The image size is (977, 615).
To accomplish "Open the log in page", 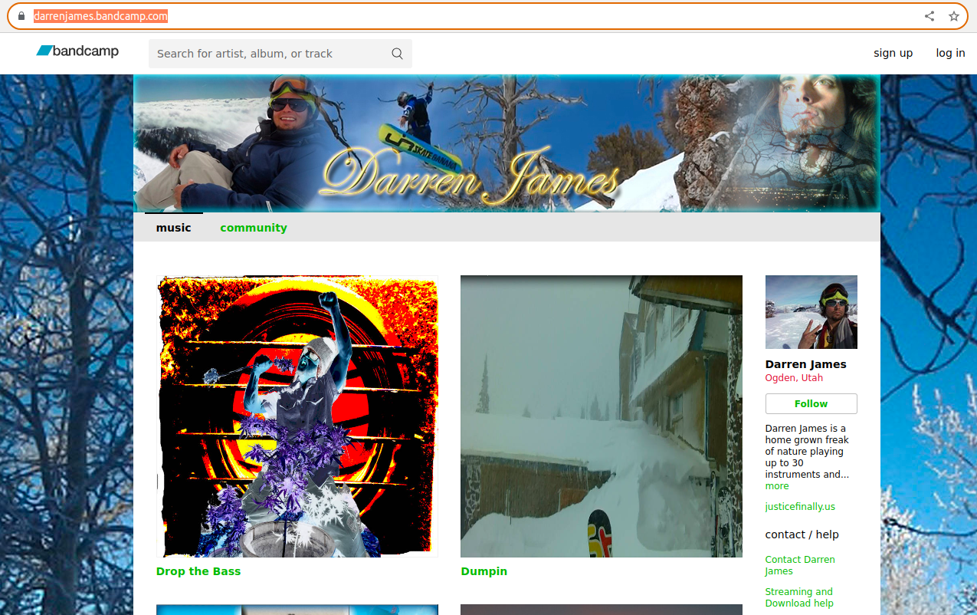I will coord(949,53).
